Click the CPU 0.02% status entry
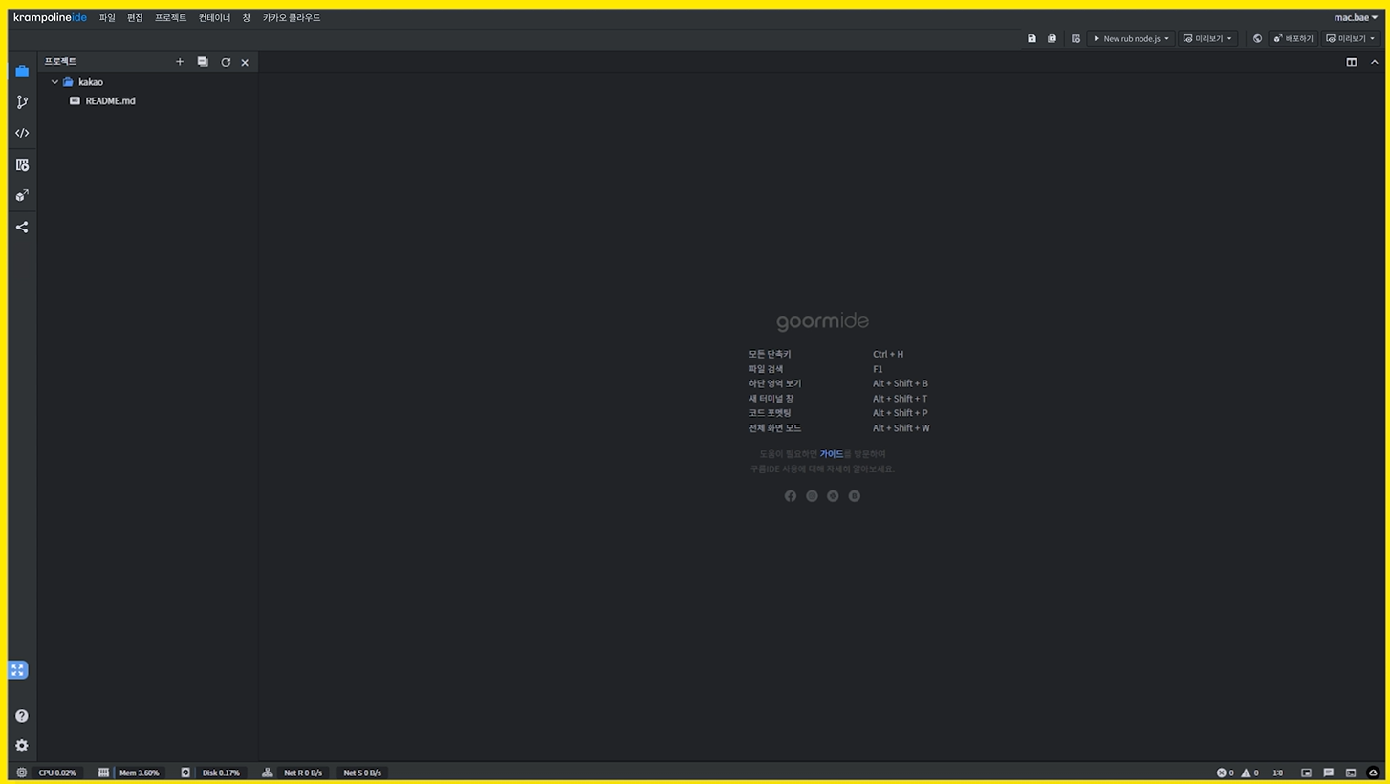The image size is (1390, 784). 57,773
